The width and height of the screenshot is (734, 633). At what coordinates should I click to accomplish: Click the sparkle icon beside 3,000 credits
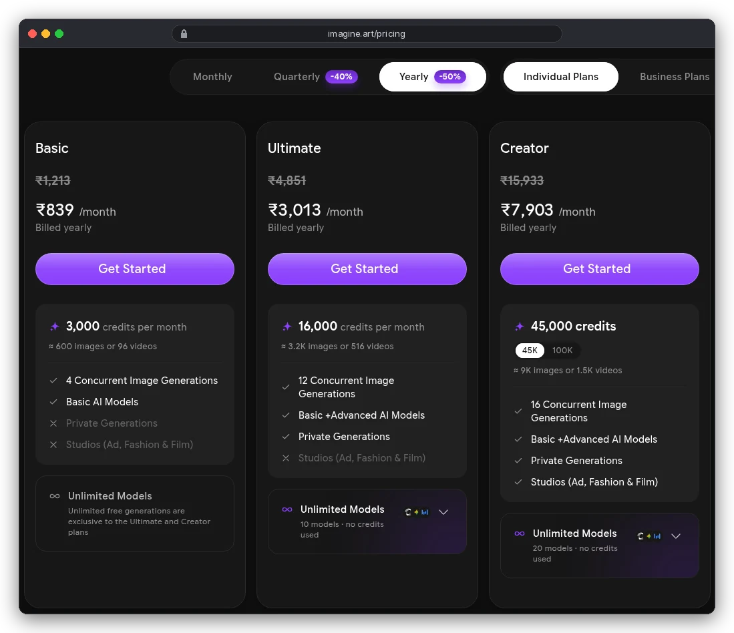55,327
